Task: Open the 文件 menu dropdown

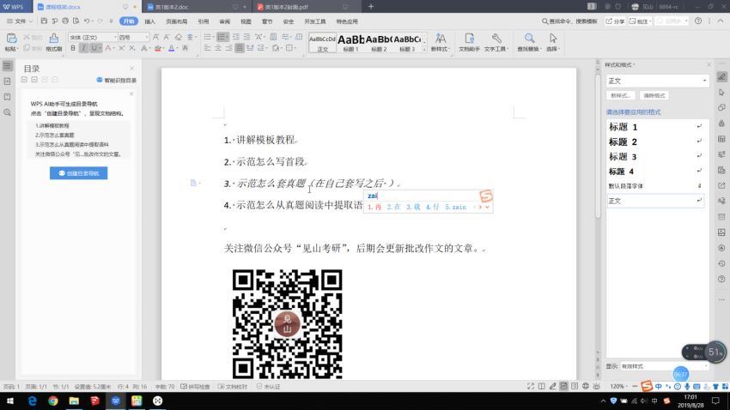Action: click(20, 21)
